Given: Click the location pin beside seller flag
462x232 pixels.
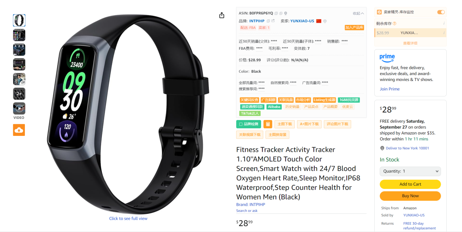Looking at the screenshot, I should (325, 21).
